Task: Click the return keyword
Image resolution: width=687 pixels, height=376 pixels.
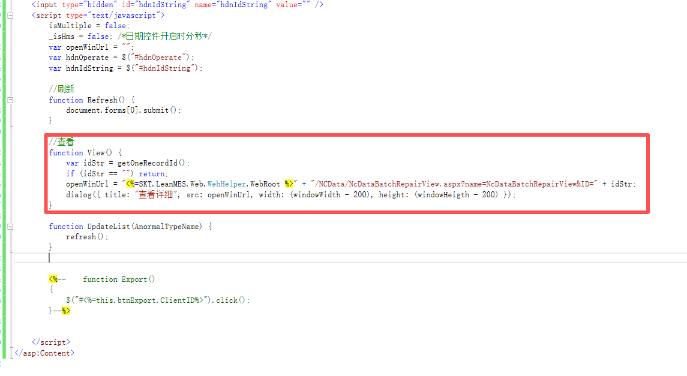Action: pos(152,174)
